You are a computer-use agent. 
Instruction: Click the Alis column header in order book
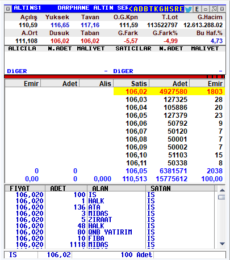96,83
